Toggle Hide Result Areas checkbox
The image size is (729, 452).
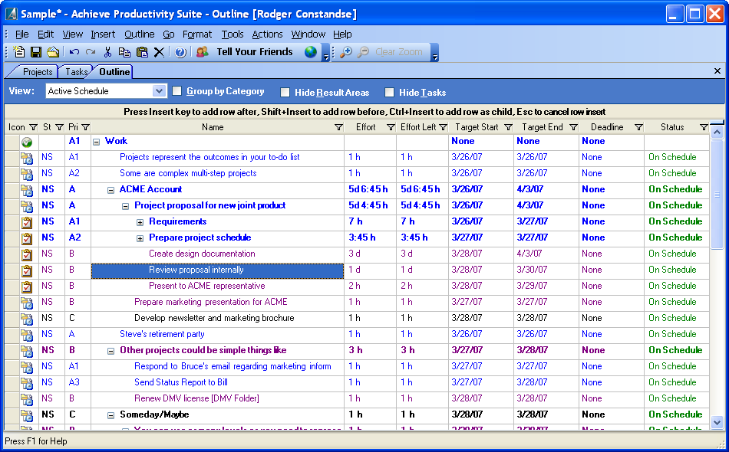point(285,93)
